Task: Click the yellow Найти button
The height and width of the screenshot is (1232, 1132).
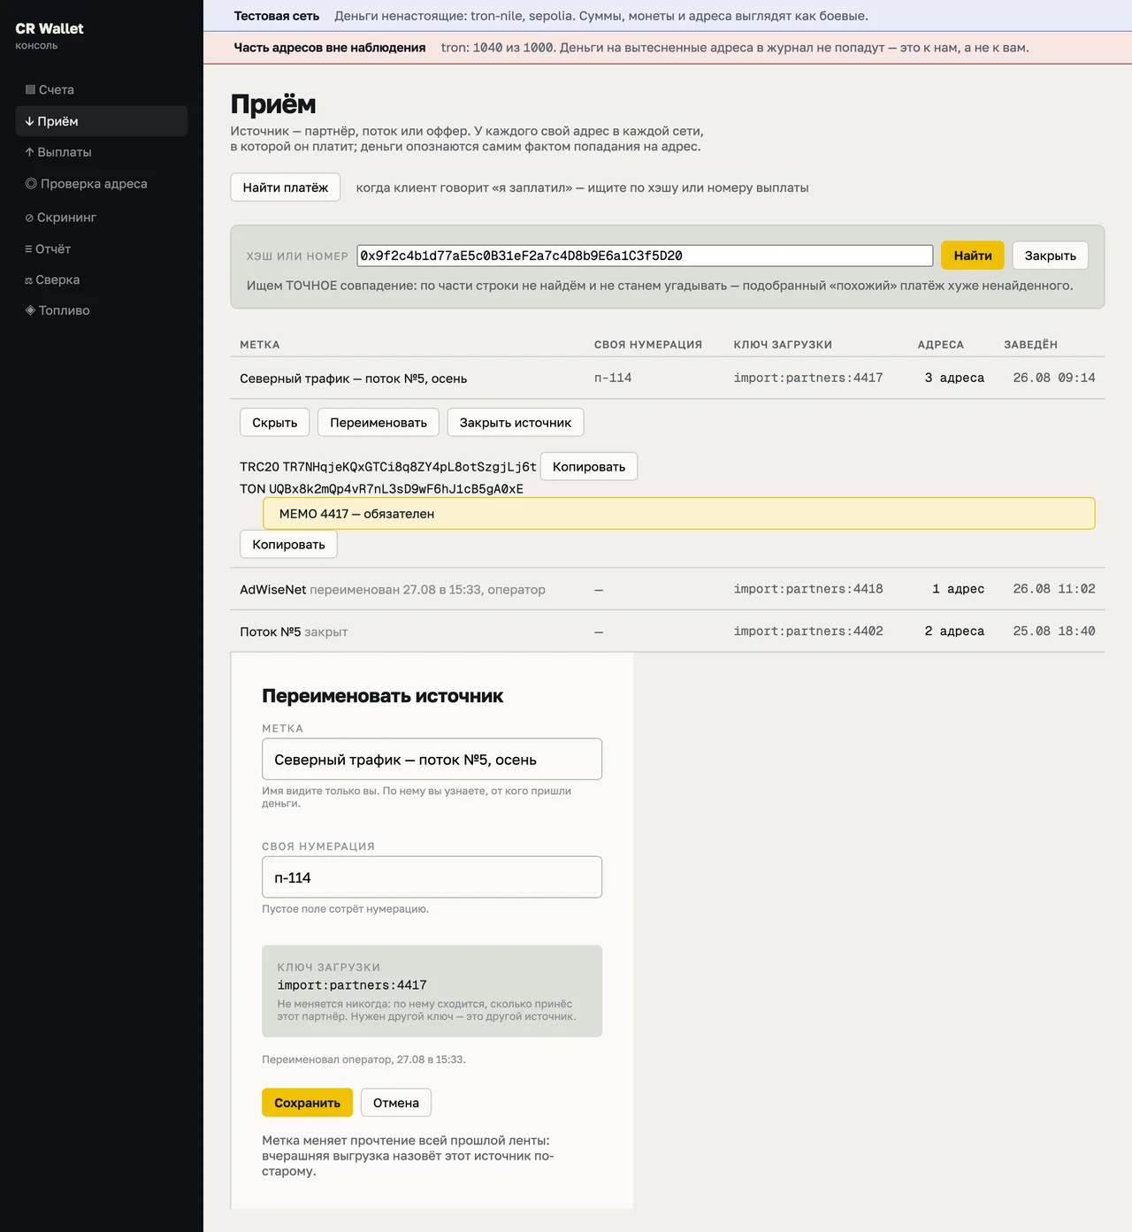Action: pos(973,256)
